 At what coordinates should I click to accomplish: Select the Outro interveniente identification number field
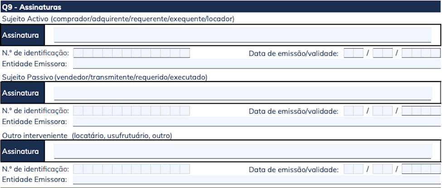coord(131,169)
